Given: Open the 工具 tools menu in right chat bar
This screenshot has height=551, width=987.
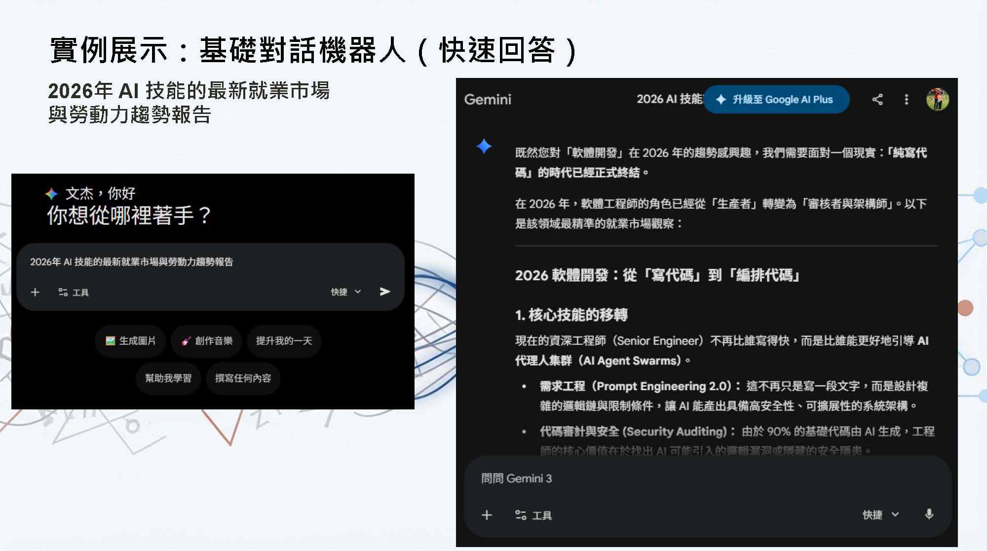Looking at the screenshot, I should pyautogui.click(x=534, y=515).
